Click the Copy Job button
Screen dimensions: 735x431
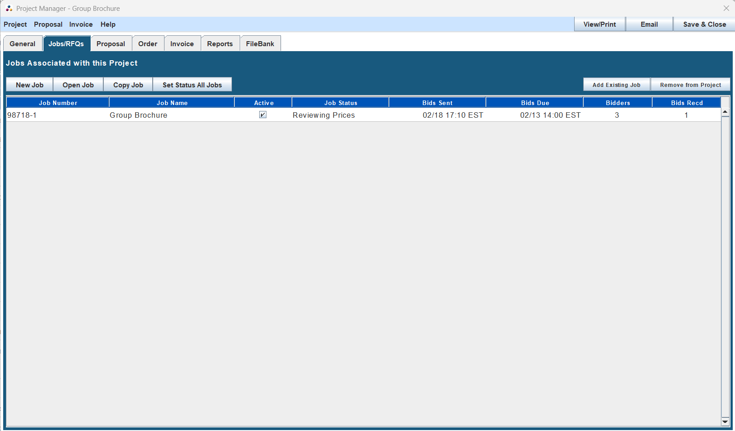coord(128,84)
